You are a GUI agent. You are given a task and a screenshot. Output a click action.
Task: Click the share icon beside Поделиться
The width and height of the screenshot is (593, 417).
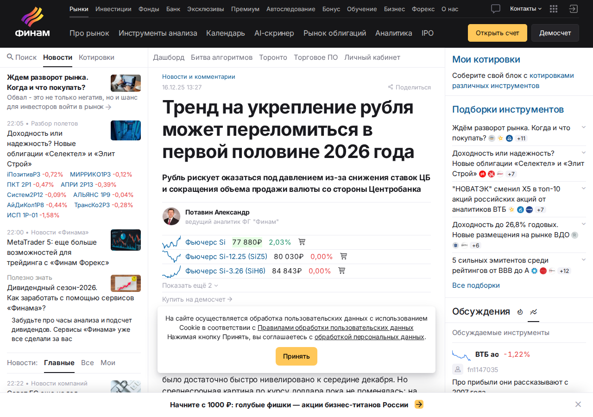tap(391, 87)
